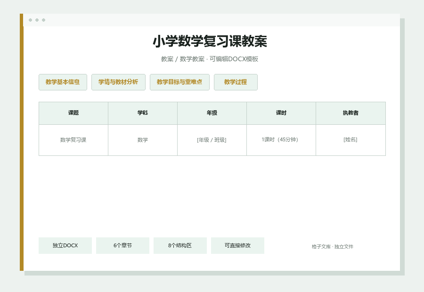Select the 年级 table header
424x292 pixels.
(x=212, y=113)
